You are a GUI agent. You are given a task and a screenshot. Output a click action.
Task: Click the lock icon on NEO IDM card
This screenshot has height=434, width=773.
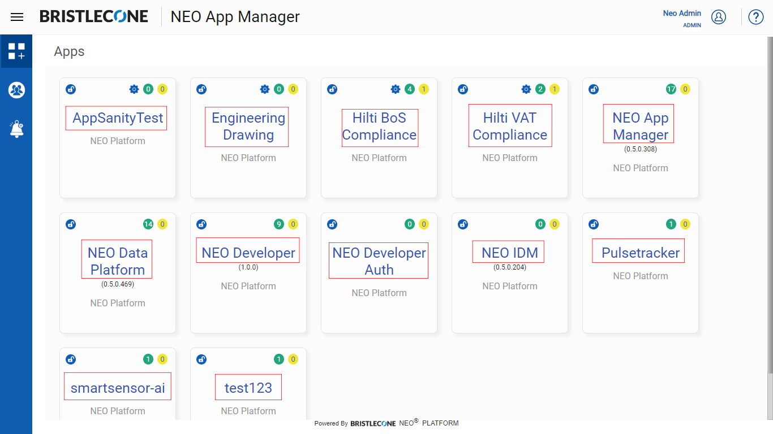[x=463, y=224]
